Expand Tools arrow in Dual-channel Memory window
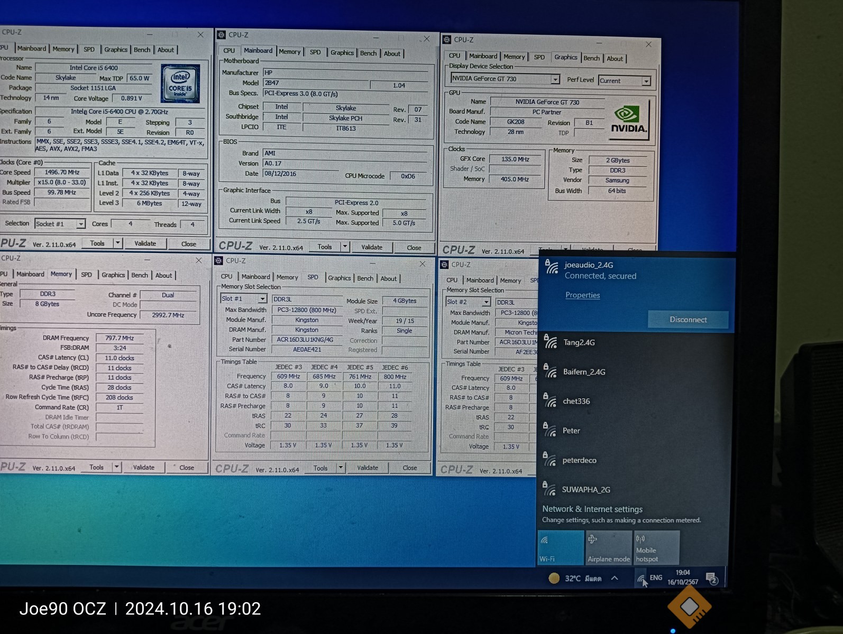The height and width of the screenshot is (634, 843). pyautogui.click(x=117, y=468)
